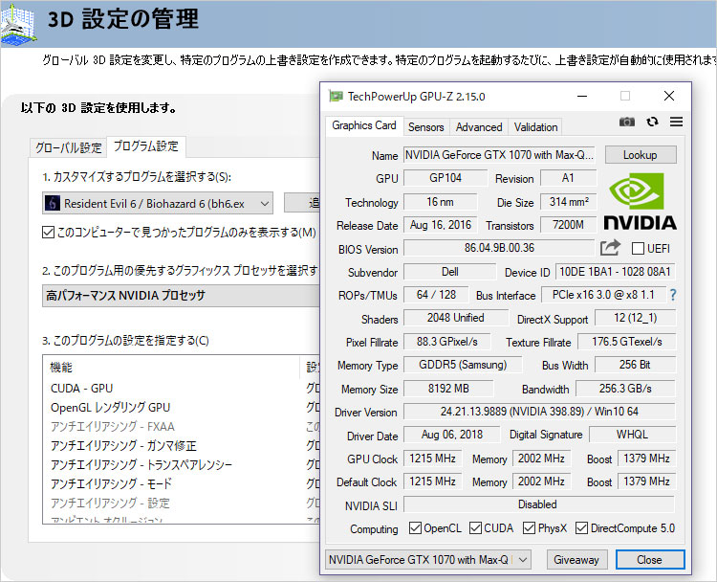Screen dimensions: 717x582
Task: Click the Driver Version field
Action: coord(539,412)
